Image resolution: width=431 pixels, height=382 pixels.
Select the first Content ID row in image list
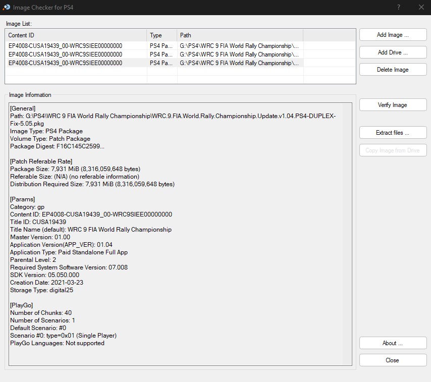(65, 46)
